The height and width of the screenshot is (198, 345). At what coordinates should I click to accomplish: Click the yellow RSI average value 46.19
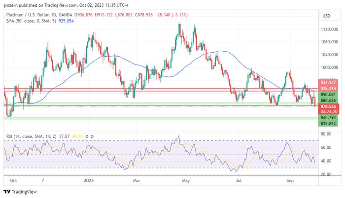(77, 136)
